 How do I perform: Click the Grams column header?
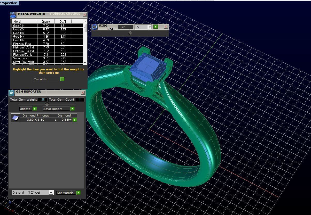(46, 21)
